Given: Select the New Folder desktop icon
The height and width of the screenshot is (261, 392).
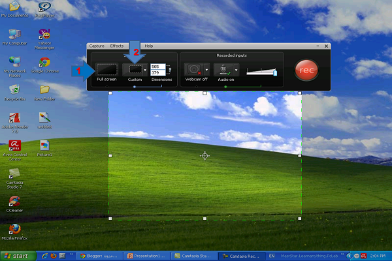Looking at the screenshot, I should [x=44, y=93].
